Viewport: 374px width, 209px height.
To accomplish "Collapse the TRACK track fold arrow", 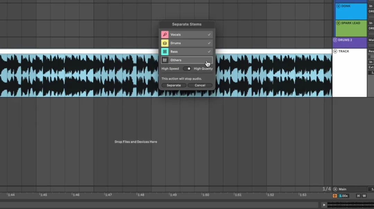I will click(x=335, y=51).
